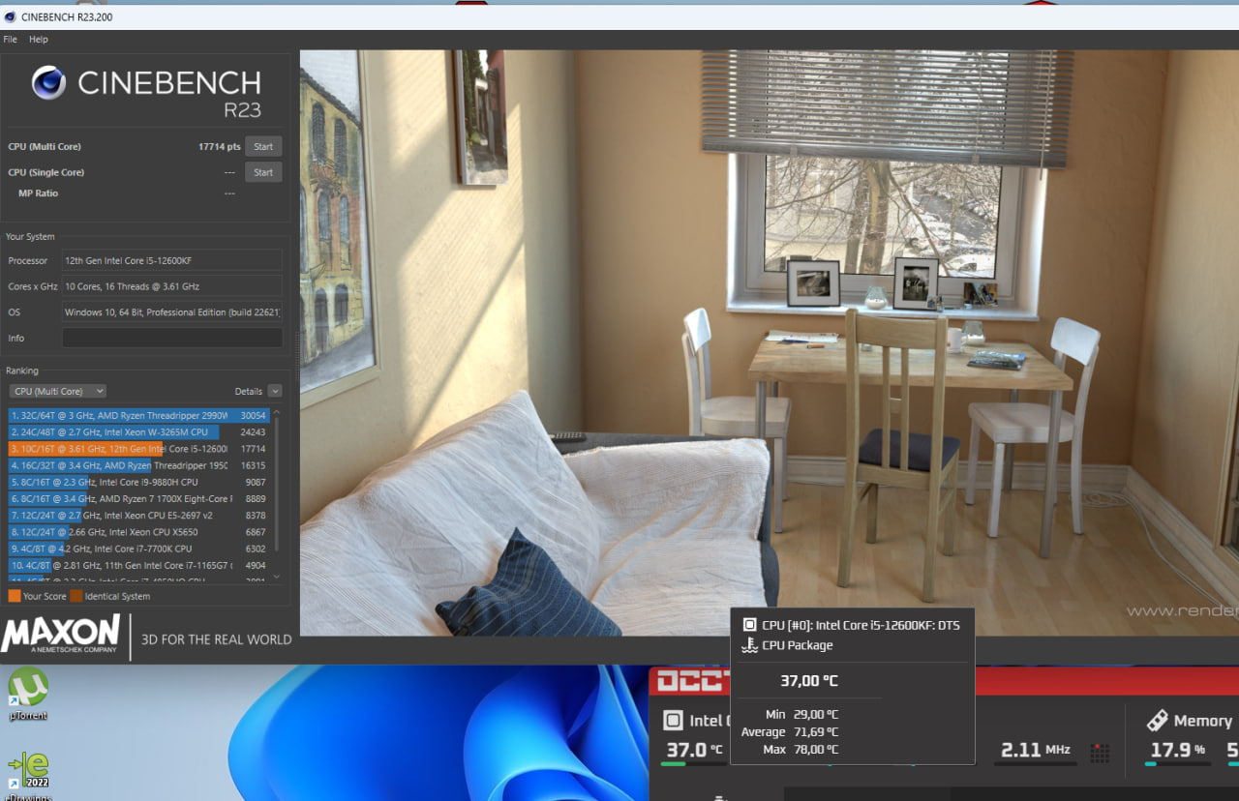This screenshot has width=1239, height=801.
Task: Click the 2.11 MHz reading in OCCT
Action: (x=1034, y=750)
